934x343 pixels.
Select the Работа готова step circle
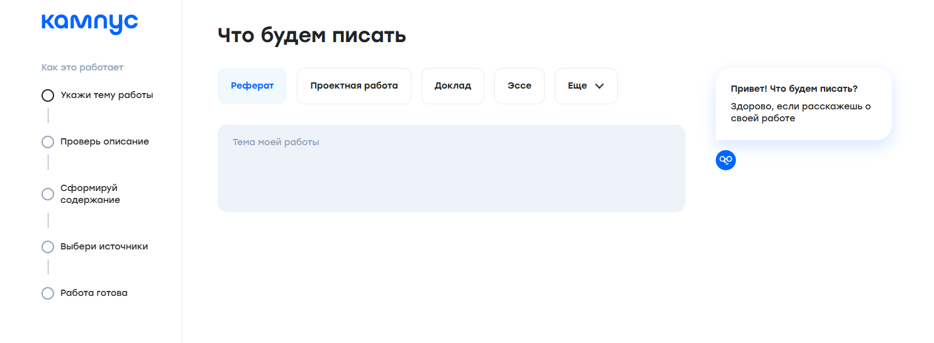(x=48, y=293)
